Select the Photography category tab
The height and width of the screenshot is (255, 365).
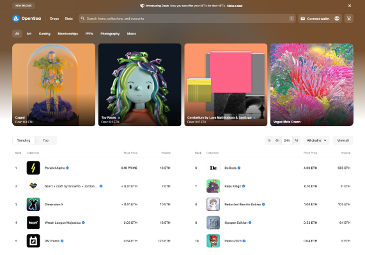coord(110,34)
